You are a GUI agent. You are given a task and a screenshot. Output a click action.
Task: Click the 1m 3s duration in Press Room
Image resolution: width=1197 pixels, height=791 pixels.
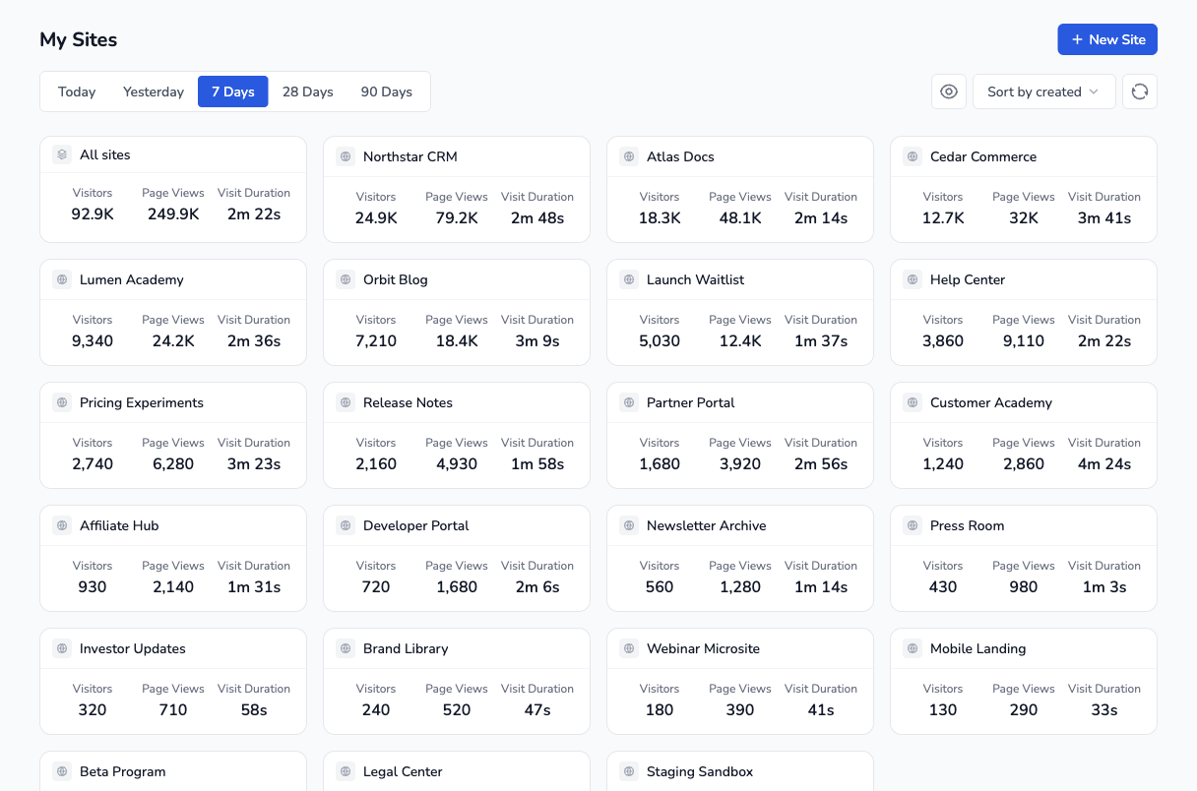(1104, 586)
